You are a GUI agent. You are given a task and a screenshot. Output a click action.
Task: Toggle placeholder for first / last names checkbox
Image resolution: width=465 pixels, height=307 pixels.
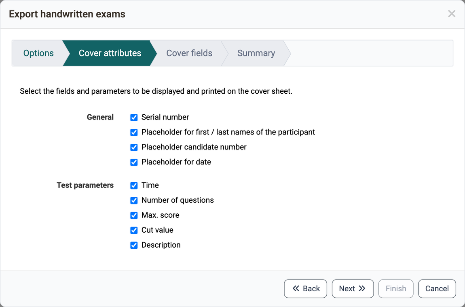click(x=134, y=132)
